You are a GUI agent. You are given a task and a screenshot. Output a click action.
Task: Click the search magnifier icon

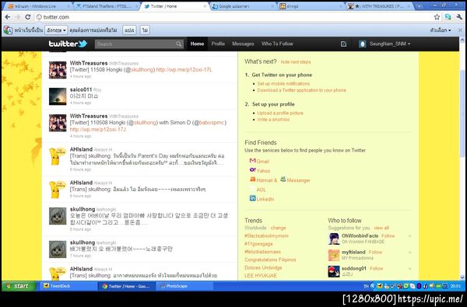click(178, 44)
